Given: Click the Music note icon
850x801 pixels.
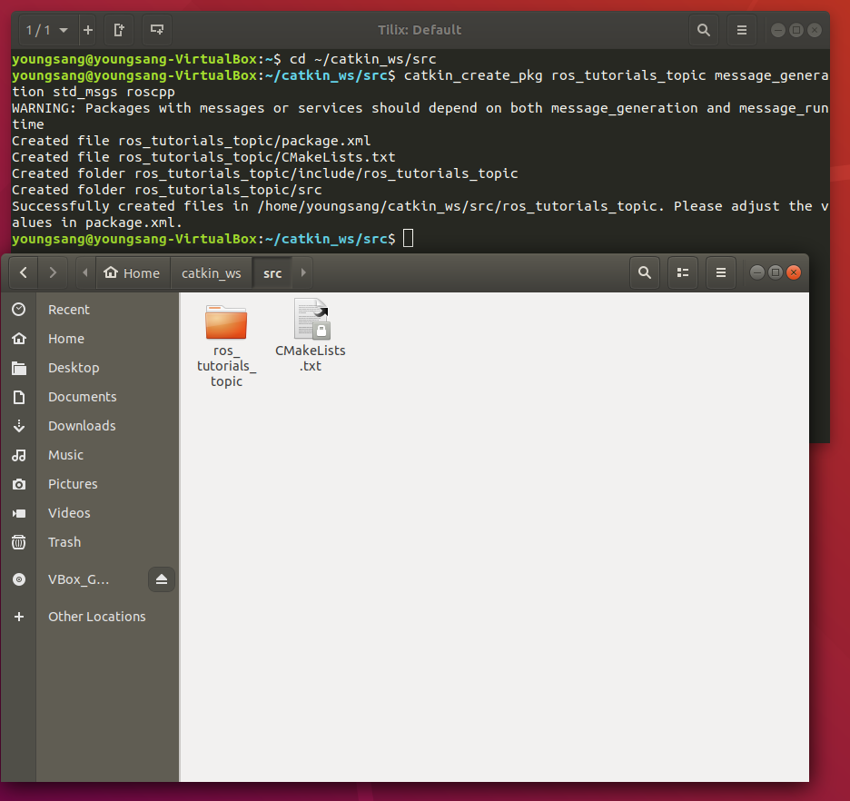Looking at the screenshot, I should [19, 455].
